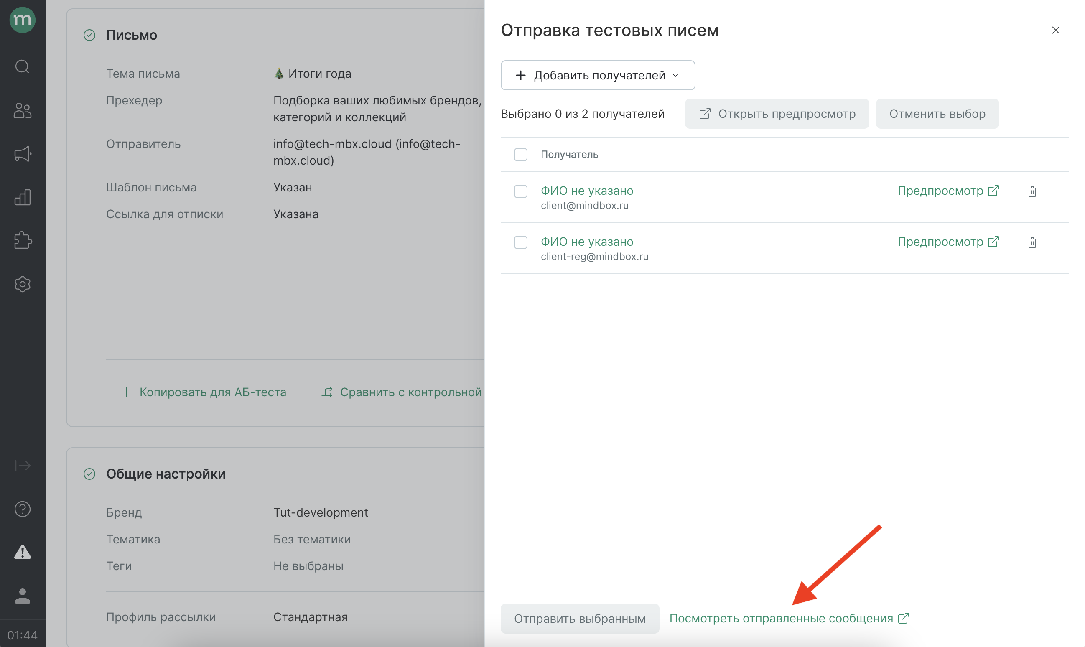Viewport: 1085px width, 647px height.
Task: Open the ФИО не указано link for client@mindbox.ru
Action: click(x=587, y=191)
